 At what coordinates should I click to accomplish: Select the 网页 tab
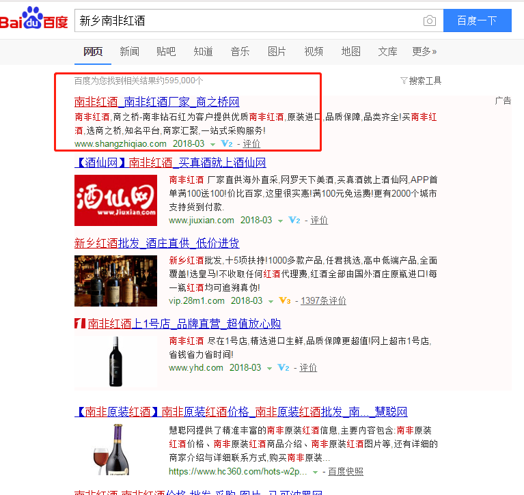click(93, 51)
